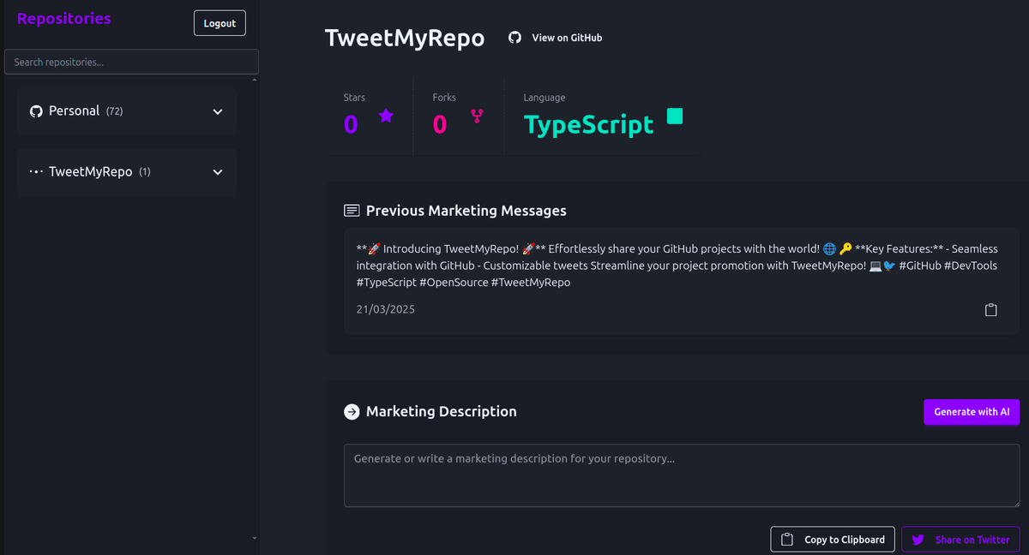Click the GitHub logo next to Personal
The height and width of the screenshot is (555, 1029).
pyautogui.click(x=36, y=111)
